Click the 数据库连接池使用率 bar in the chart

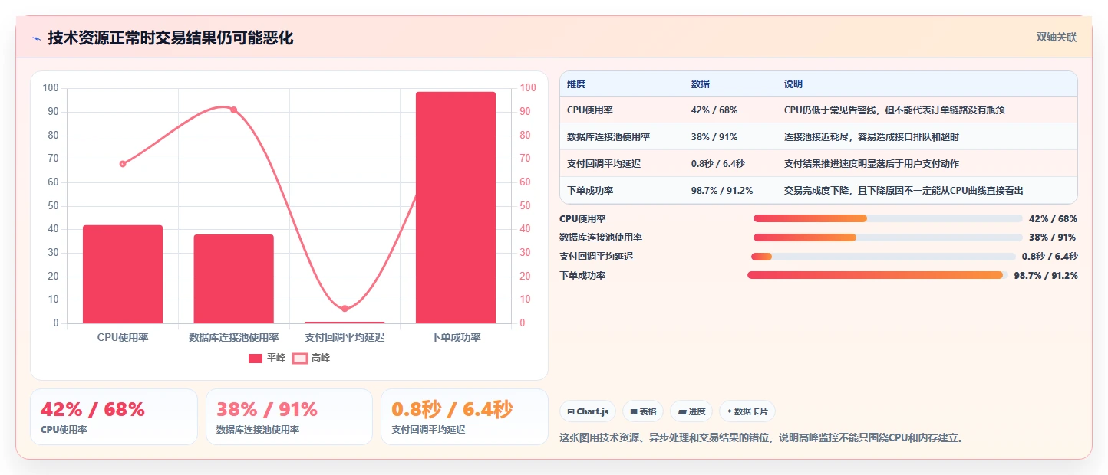[233, 279]
